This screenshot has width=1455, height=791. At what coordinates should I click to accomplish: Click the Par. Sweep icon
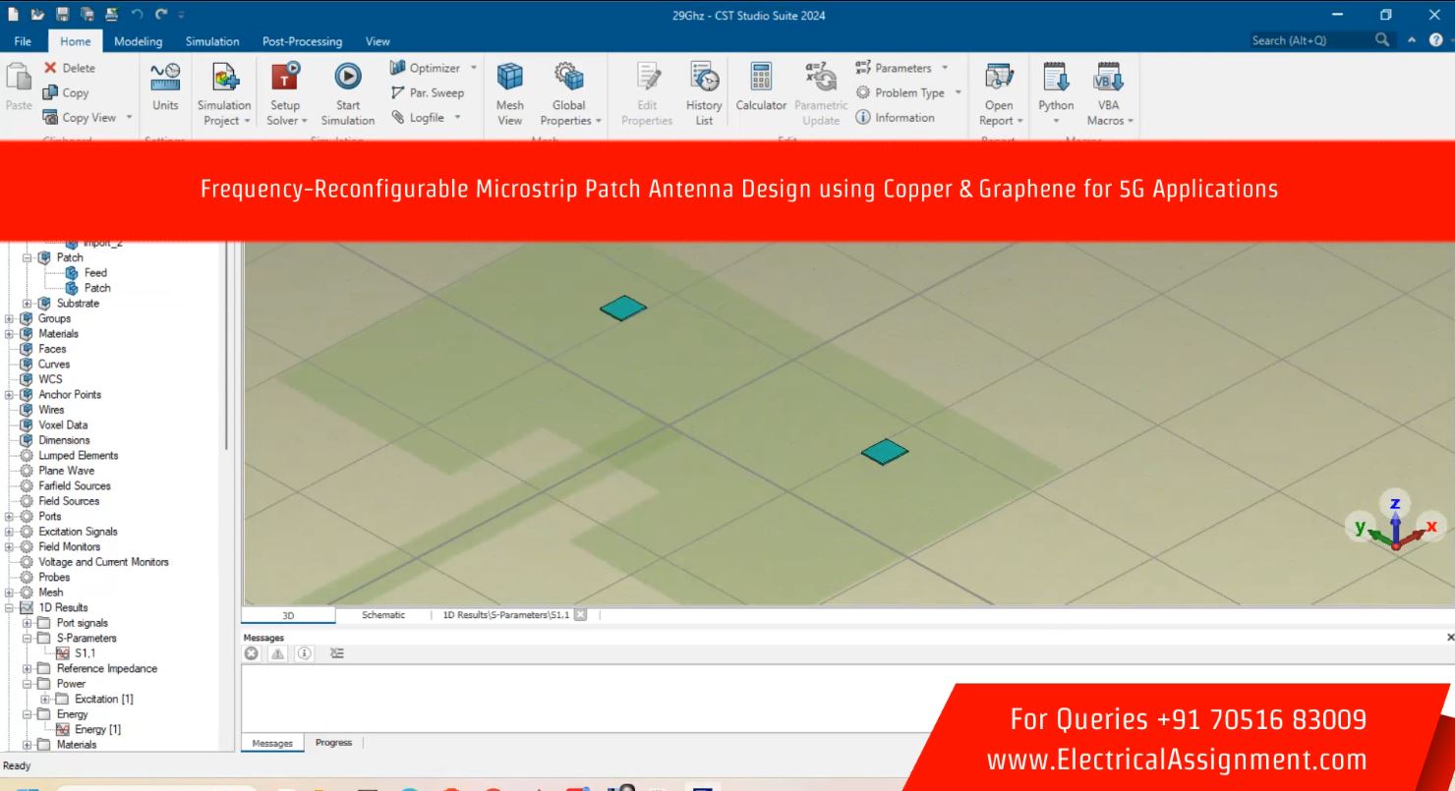click(x=398, y=93)
